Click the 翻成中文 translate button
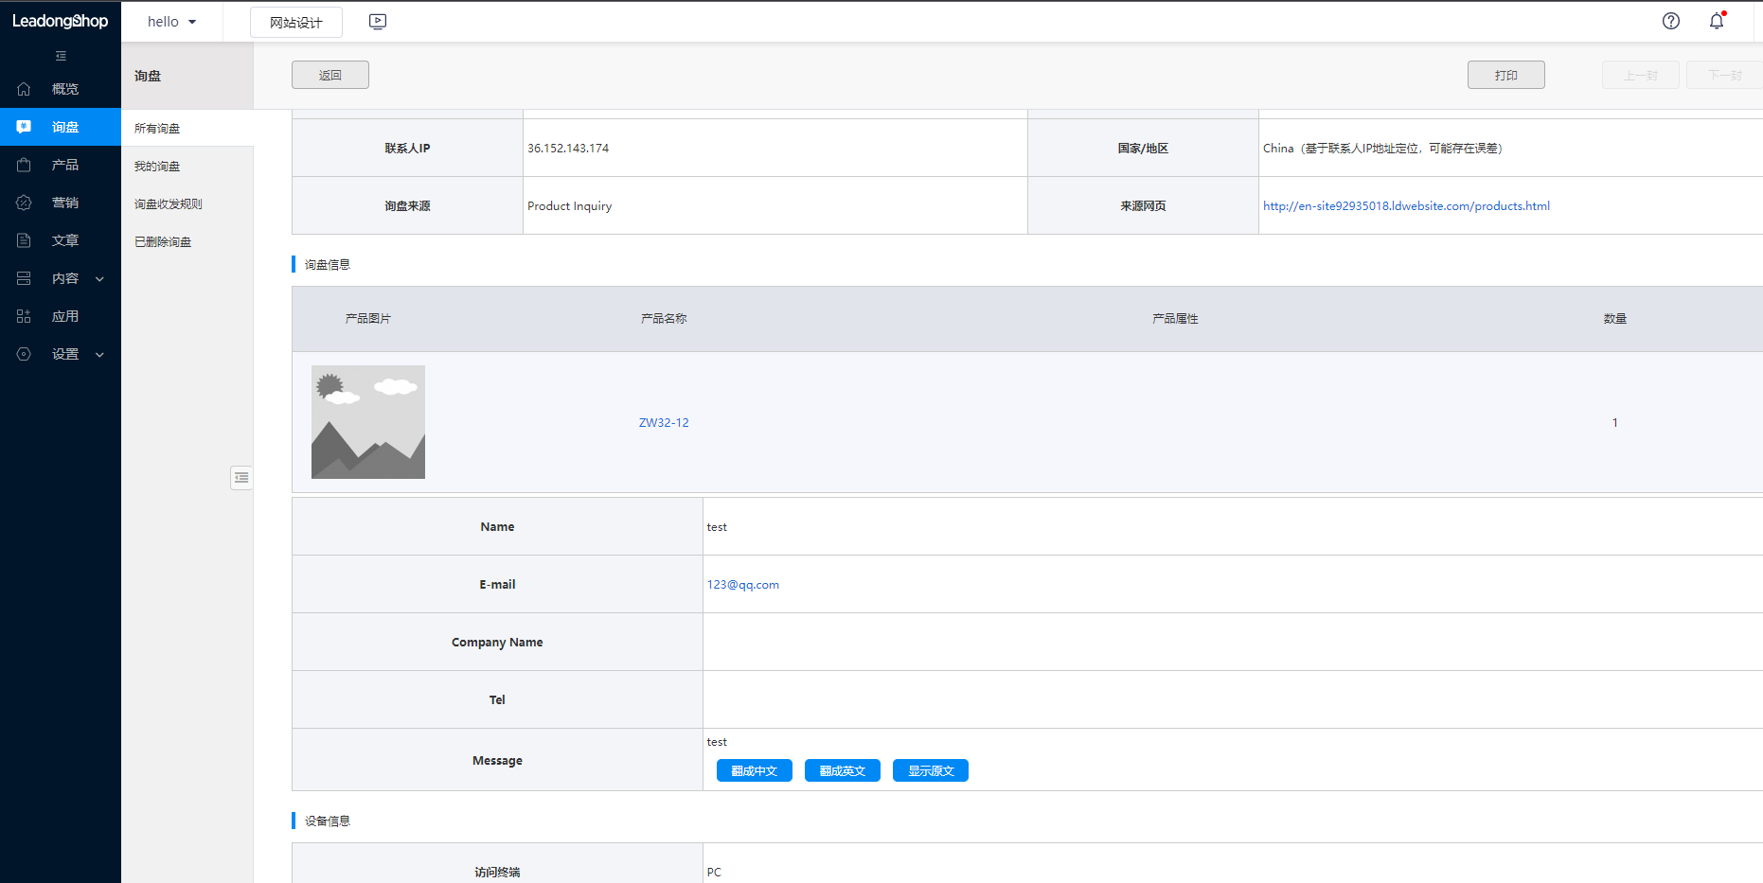The height and width of the screenshot is (883, 1763). coord(754,771)
